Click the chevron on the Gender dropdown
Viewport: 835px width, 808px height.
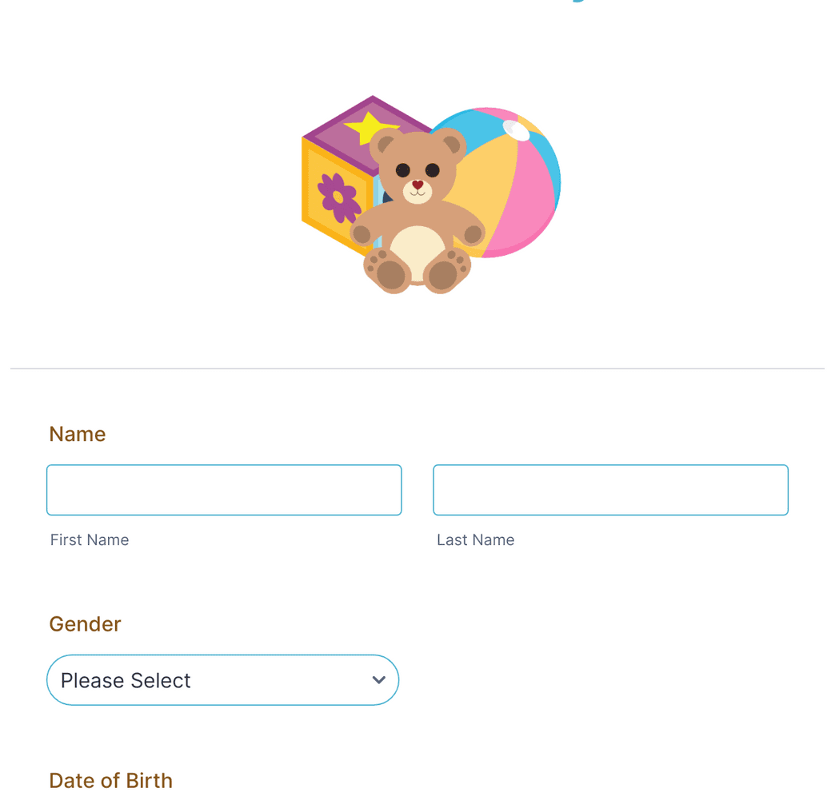click(x=378, y=680)
